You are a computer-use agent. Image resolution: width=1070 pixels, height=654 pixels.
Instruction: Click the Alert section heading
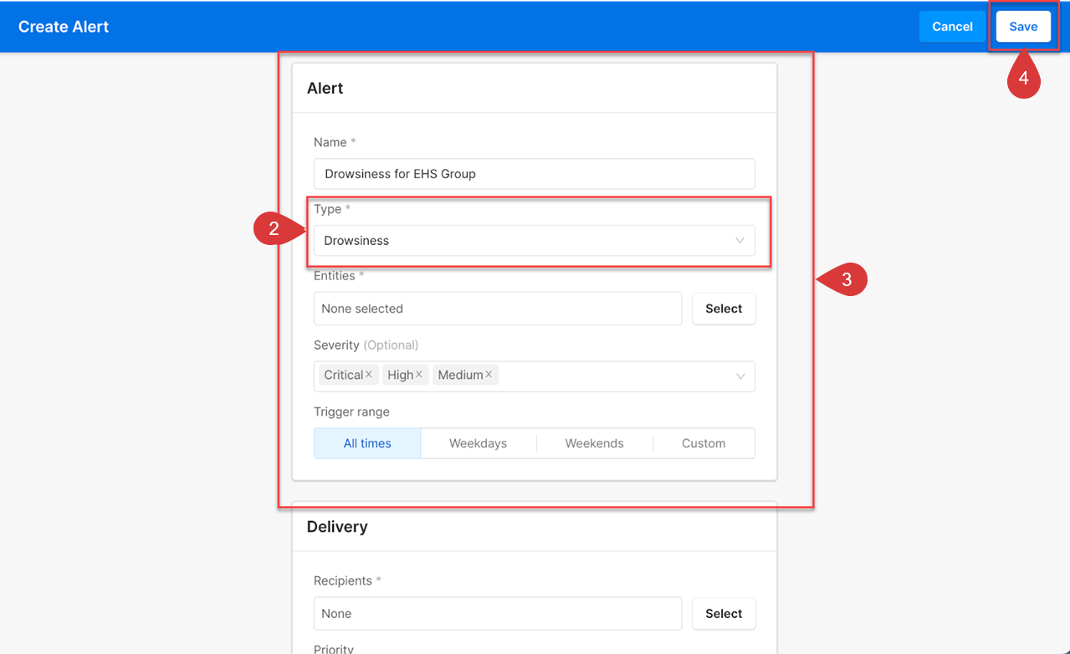[x=325, y=89]
